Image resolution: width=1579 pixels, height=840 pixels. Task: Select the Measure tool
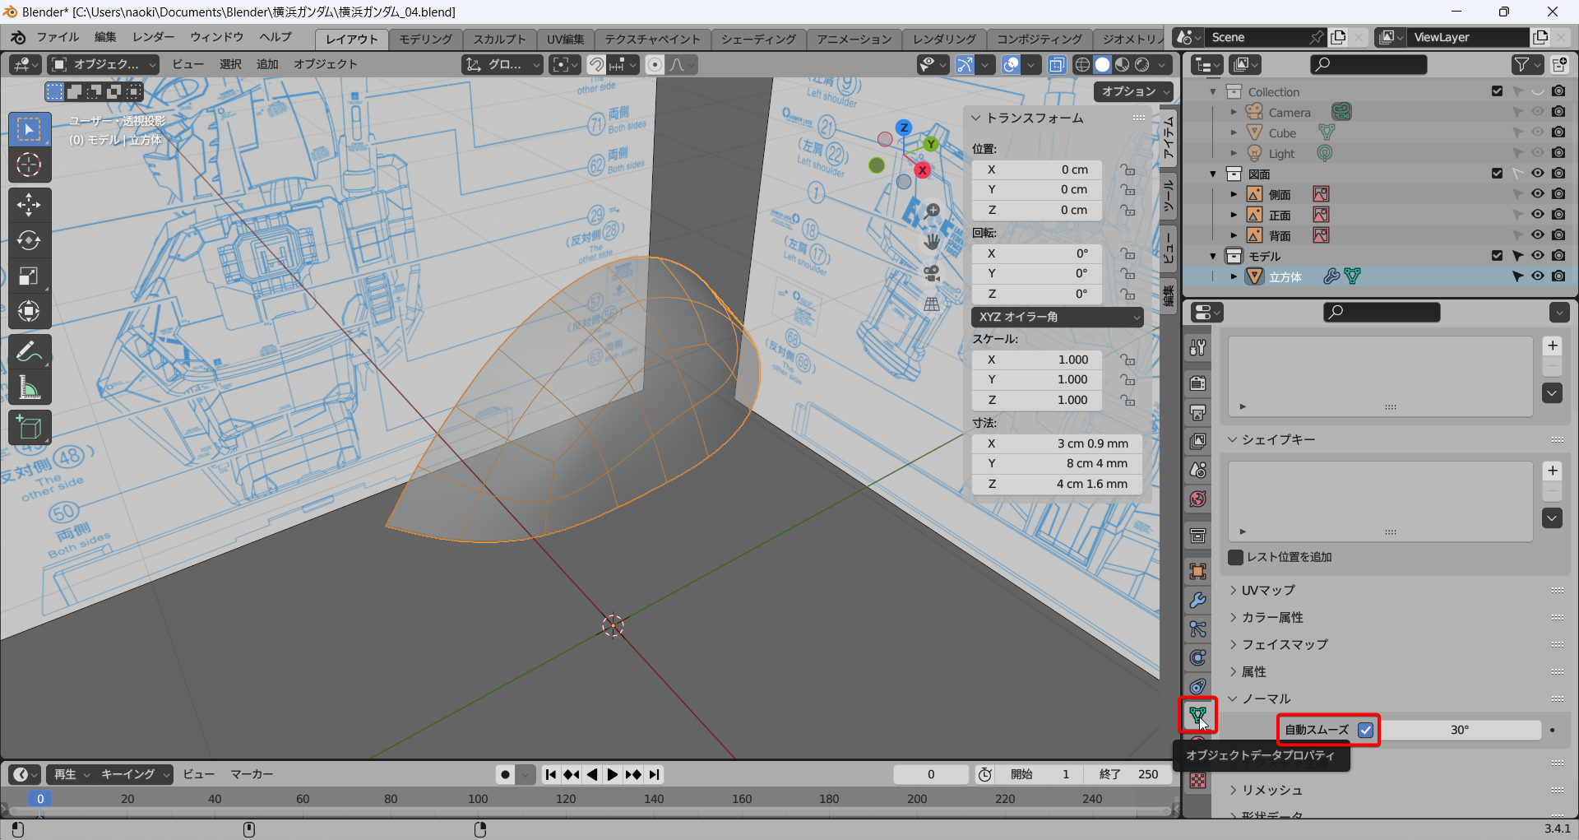click(x=29, y=388)
